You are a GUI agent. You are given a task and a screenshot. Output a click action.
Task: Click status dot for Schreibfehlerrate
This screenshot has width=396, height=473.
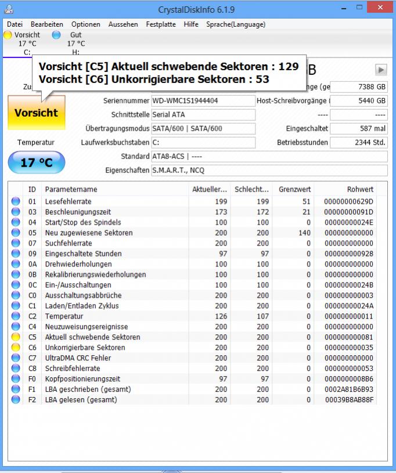[16, 368]
